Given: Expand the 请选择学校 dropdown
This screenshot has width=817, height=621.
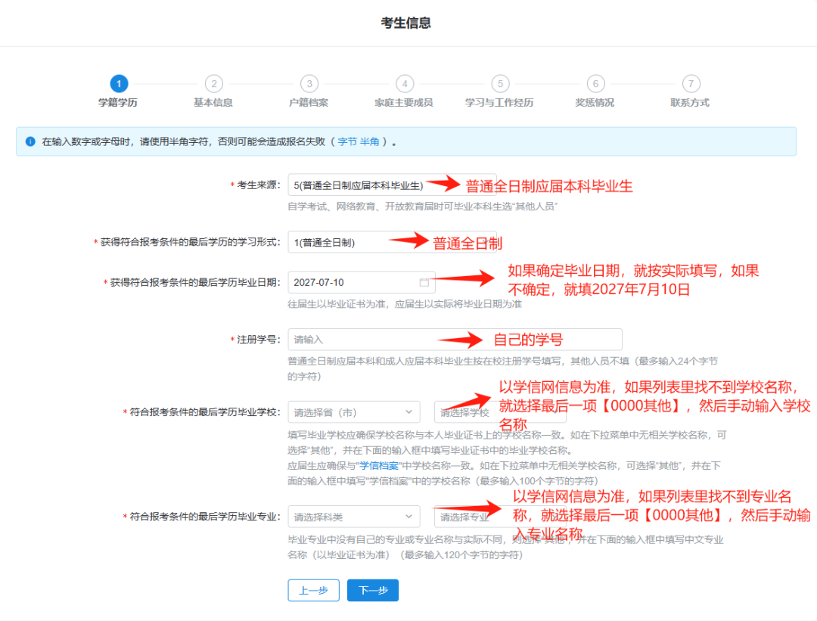Looking at the screenshot, I should (500, 412).
